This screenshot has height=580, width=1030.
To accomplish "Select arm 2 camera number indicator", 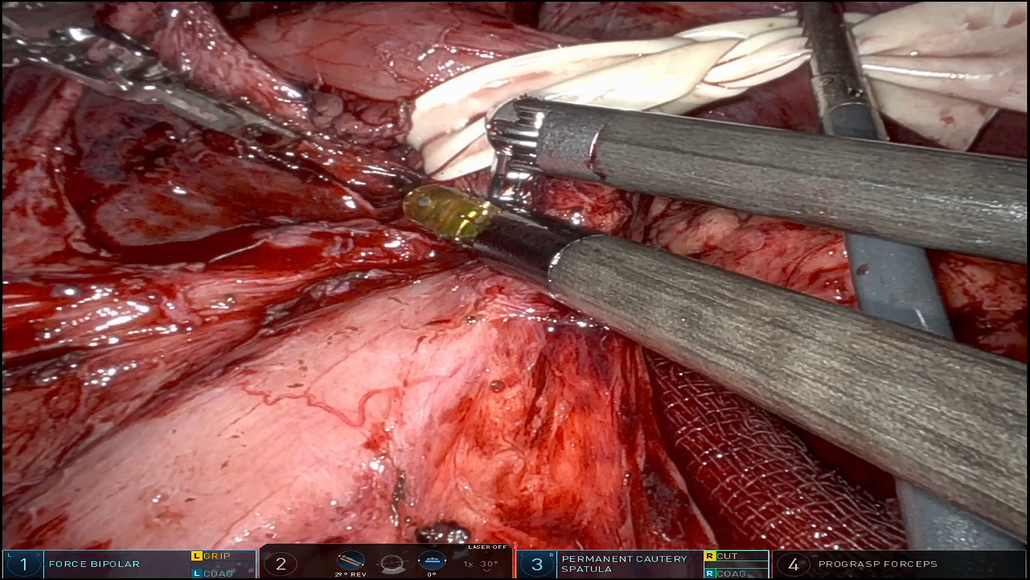I will click(281, 564).
